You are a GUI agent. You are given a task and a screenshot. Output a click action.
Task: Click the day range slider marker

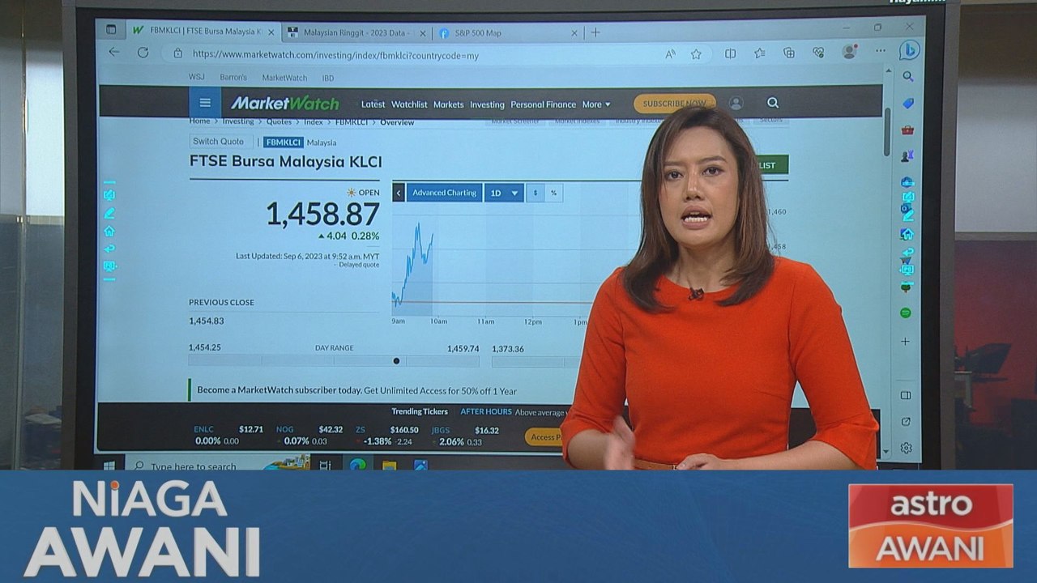coord(396,361)
